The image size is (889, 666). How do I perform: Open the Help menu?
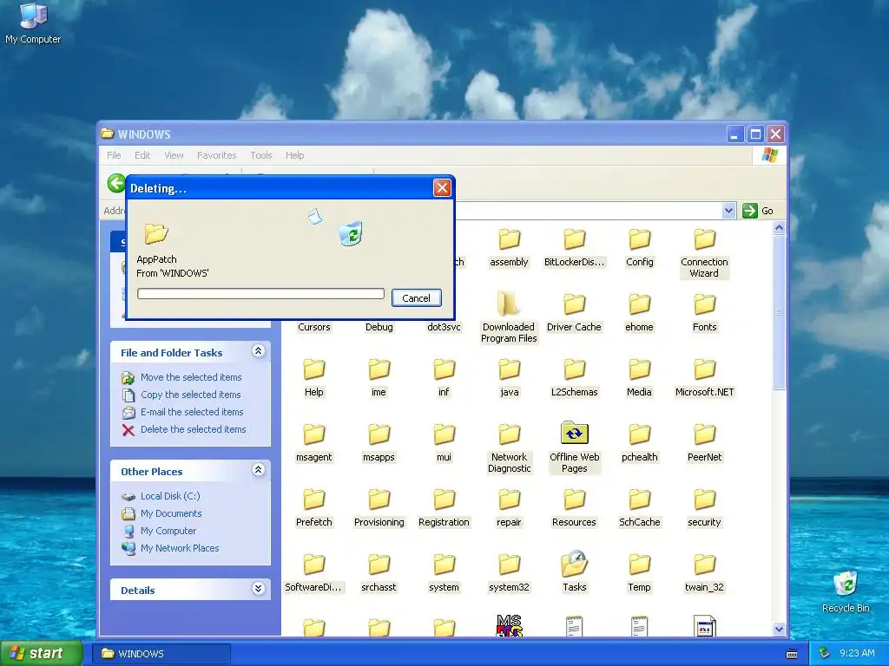295,155
